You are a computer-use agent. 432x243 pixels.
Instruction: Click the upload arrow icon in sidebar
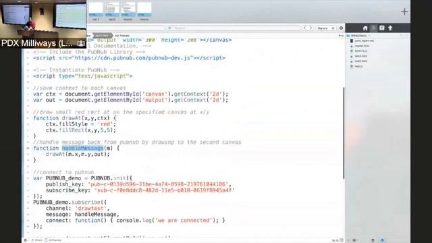coord(390,28)
